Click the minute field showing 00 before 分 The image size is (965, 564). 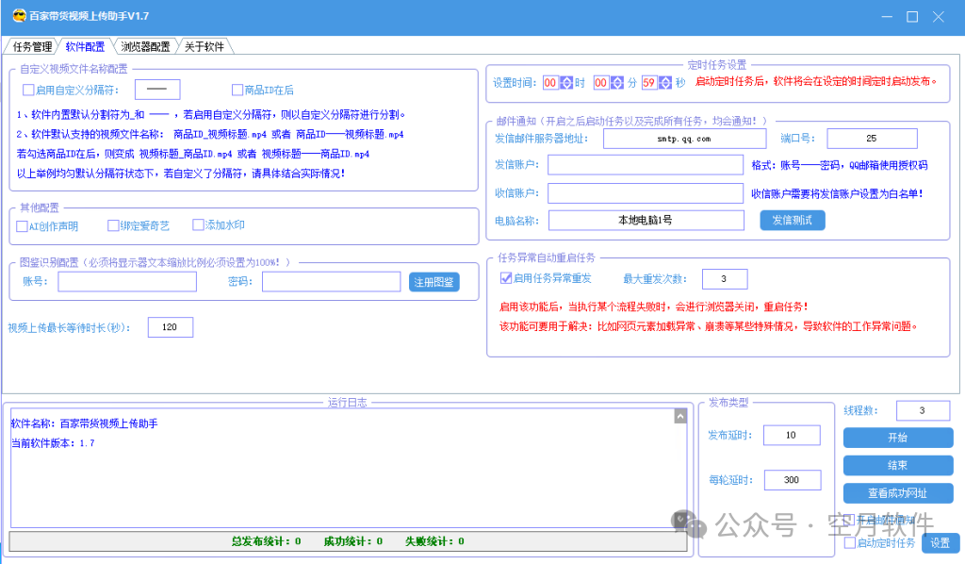[x=601, y=82]
